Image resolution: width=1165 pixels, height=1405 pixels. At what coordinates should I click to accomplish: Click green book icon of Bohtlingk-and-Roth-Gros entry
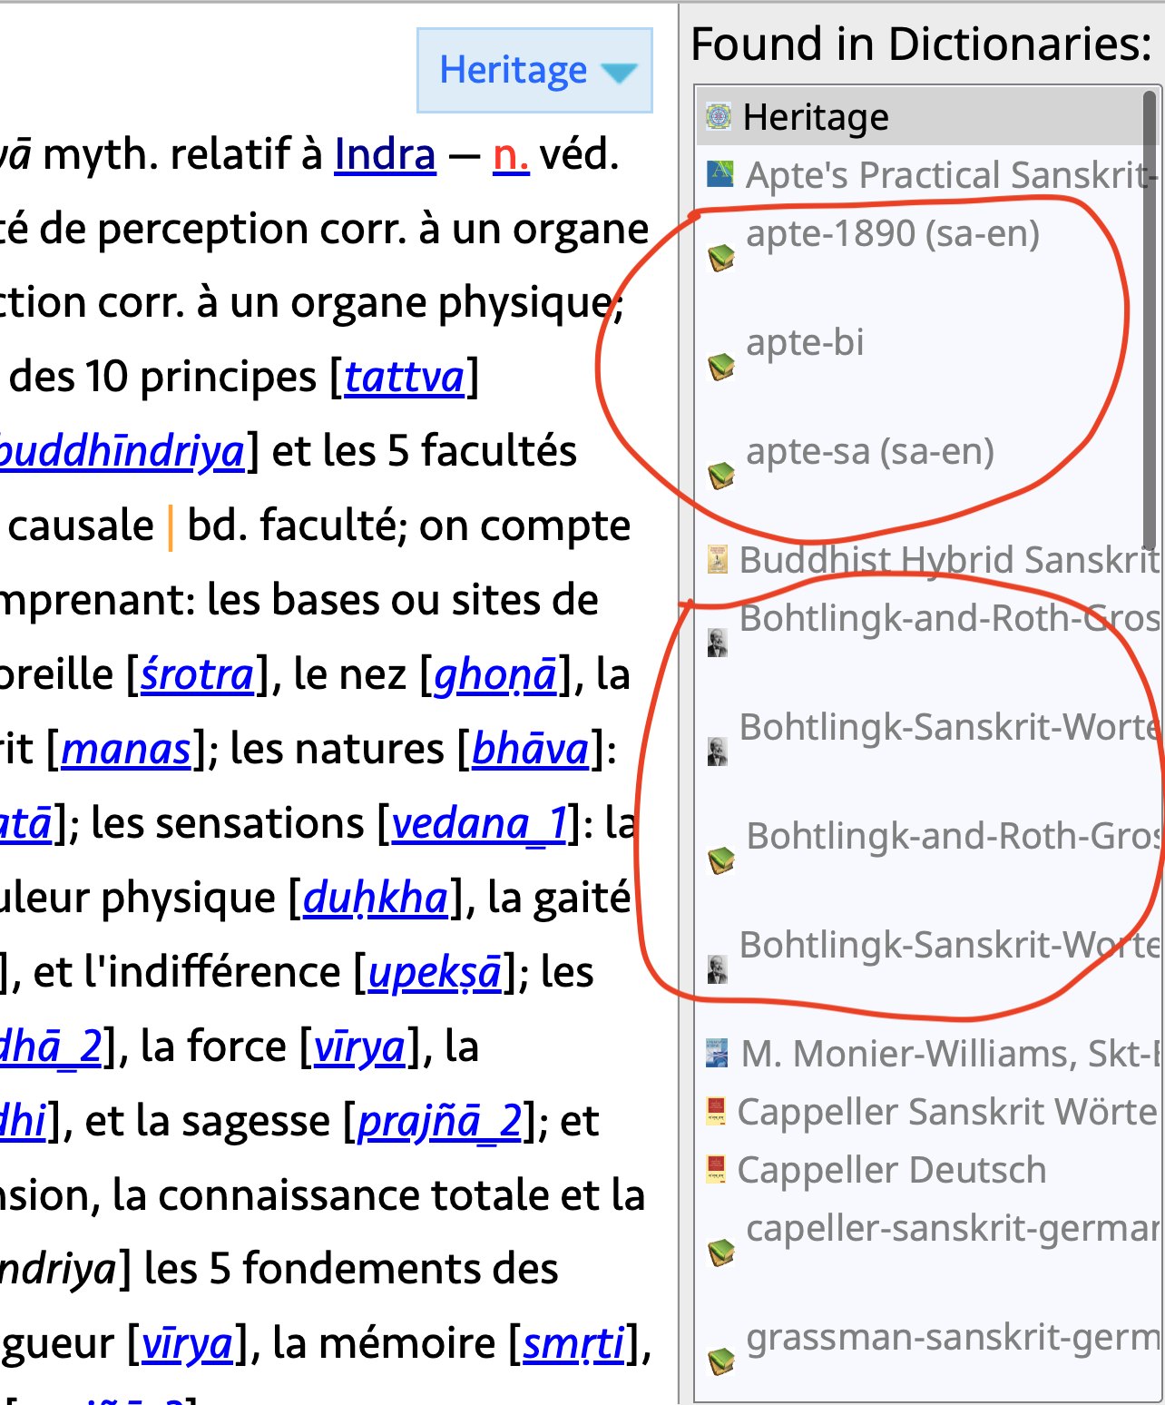coord(721,860)
